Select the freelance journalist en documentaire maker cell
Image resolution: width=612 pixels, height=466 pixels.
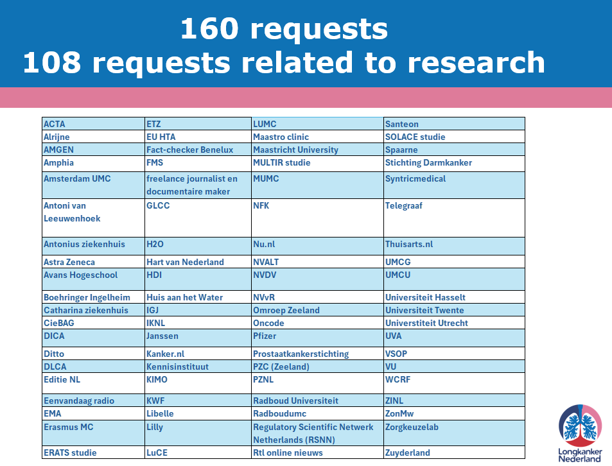coord(198,186)
